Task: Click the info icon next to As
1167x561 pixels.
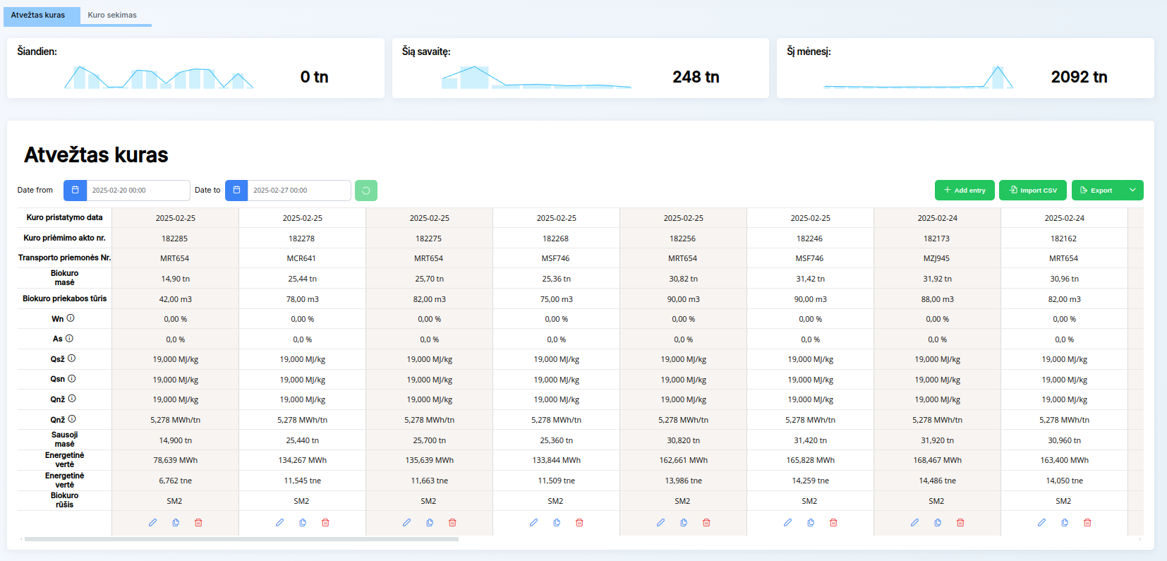Action: 69,339
